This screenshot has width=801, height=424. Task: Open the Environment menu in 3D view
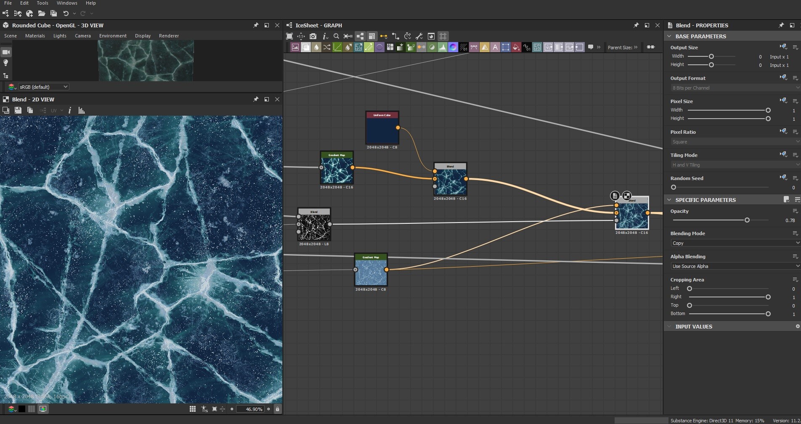click(x=113, y=36)
